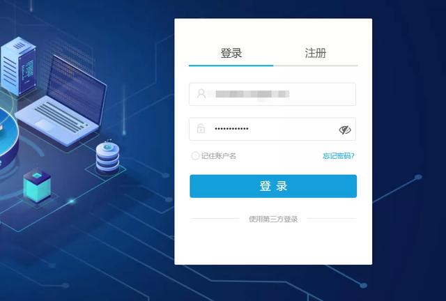Toggle password visibility with the eye icon

point(345,130)
